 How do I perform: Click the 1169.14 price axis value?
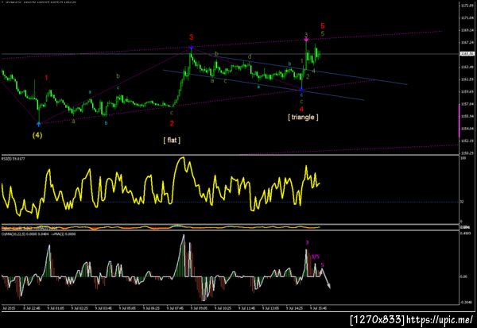467,30
